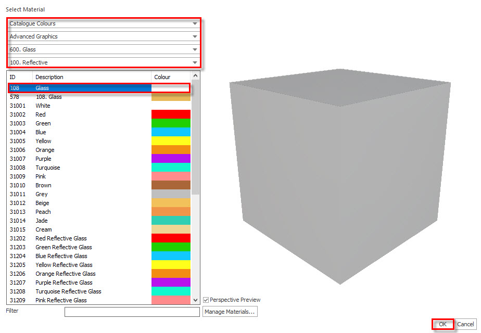Viewport: 481px width, 333px height.
Task: Open the 600. Glass category dropdown
Action: point(104,49)
